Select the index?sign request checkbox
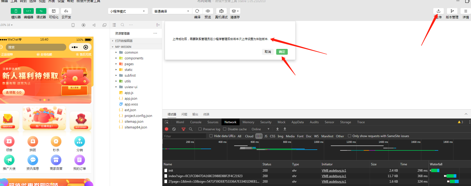This screenshot has width=471, height=186. click(x=166, y=176)
